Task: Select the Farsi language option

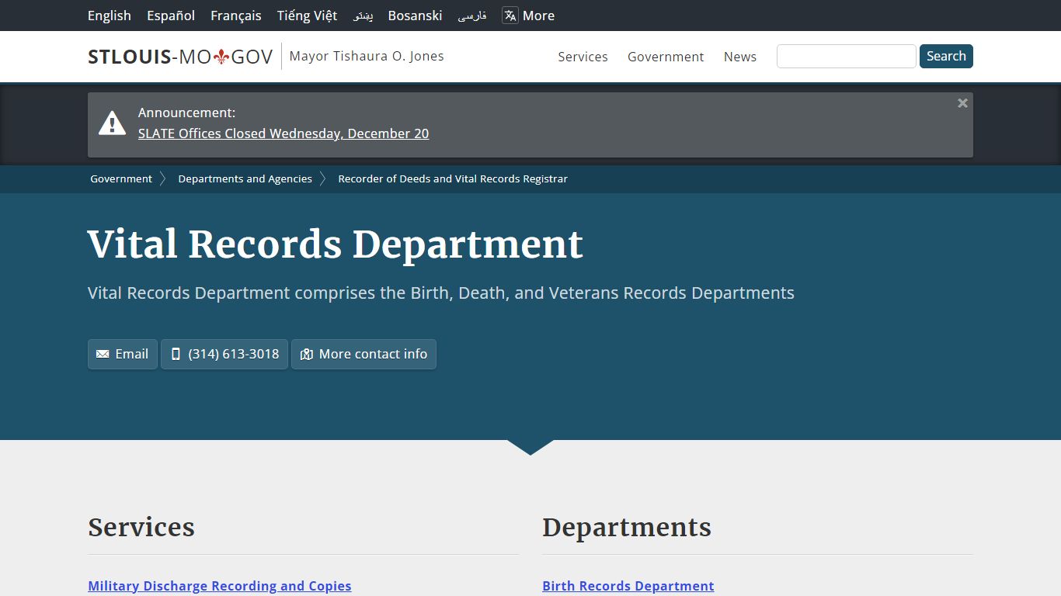Action: (x=472, y=16)
